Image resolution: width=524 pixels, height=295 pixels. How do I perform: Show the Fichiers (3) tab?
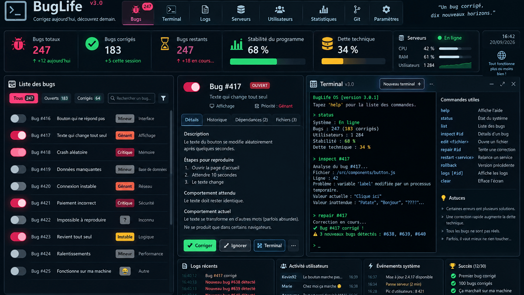point(286,120)
